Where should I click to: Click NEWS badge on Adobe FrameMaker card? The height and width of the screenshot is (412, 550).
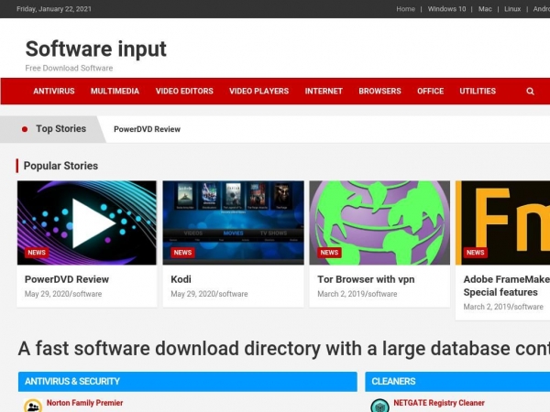coord(475,253)
